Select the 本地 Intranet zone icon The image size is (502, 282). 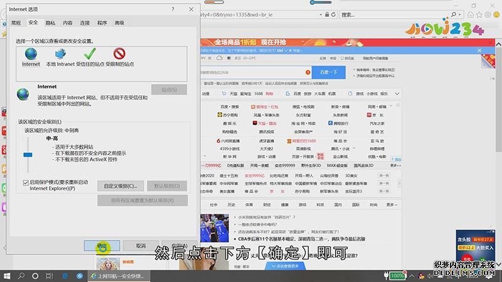point(60,54)
